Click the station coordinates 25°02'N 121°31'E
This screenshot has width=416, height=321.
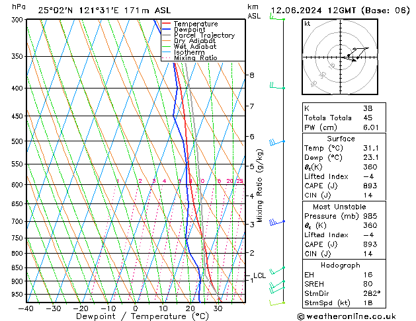pyautogui.click(x=79, y=11)
